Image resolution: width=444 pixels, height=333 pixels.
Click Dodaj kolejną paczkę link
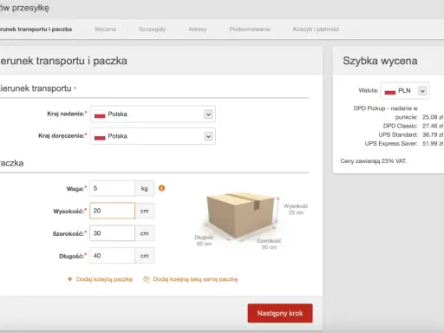click(104, 279)
